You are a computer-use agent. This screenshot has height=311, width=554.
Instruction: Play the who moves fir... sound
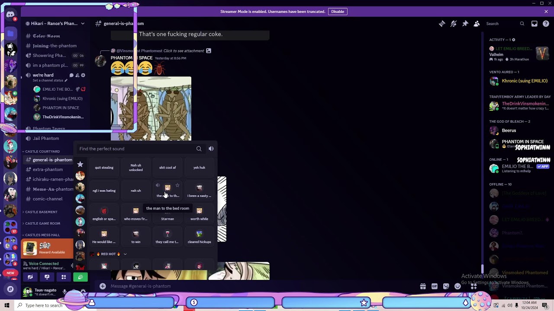pos(136,214)
